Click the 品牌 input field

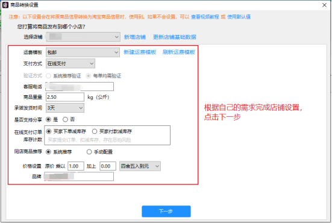79,177
